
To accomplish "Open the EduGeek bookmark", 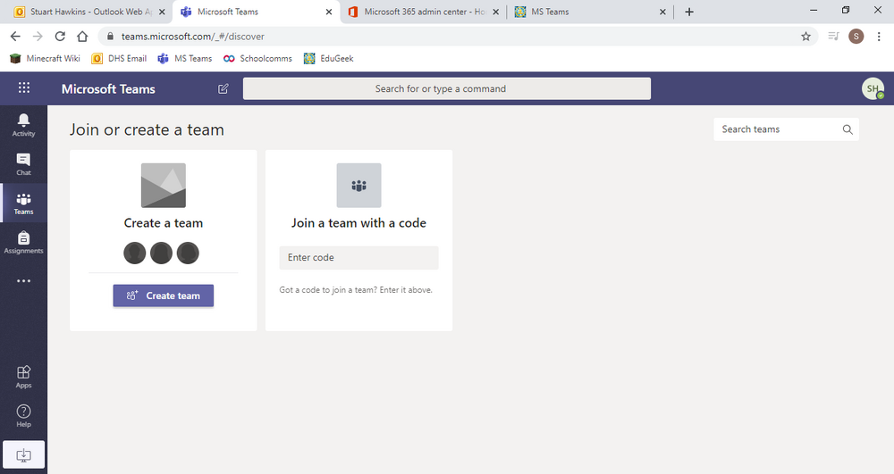I will point(328,59).
